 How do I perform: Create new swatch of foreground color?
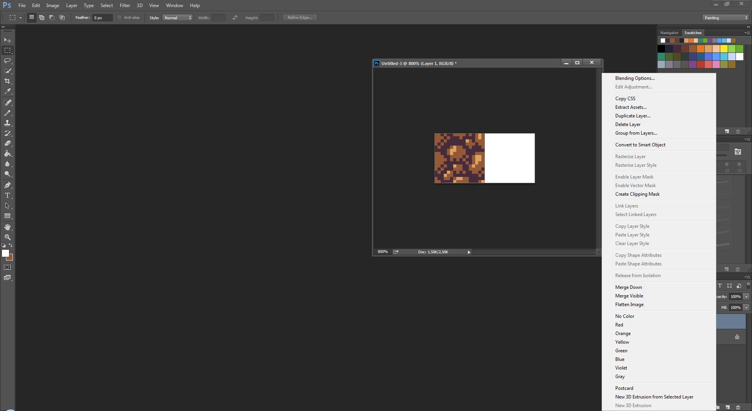pyautogui.click(x=727, y=132)
